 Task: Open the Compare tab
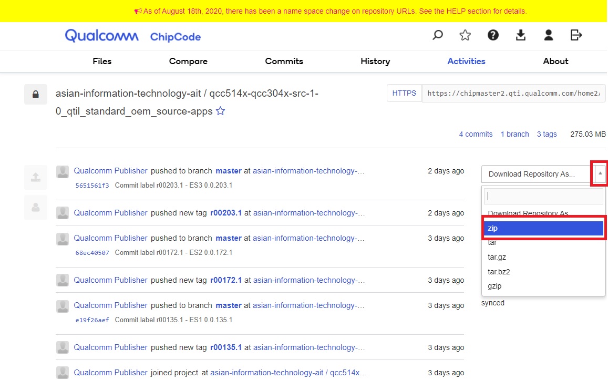pos(188,61)
